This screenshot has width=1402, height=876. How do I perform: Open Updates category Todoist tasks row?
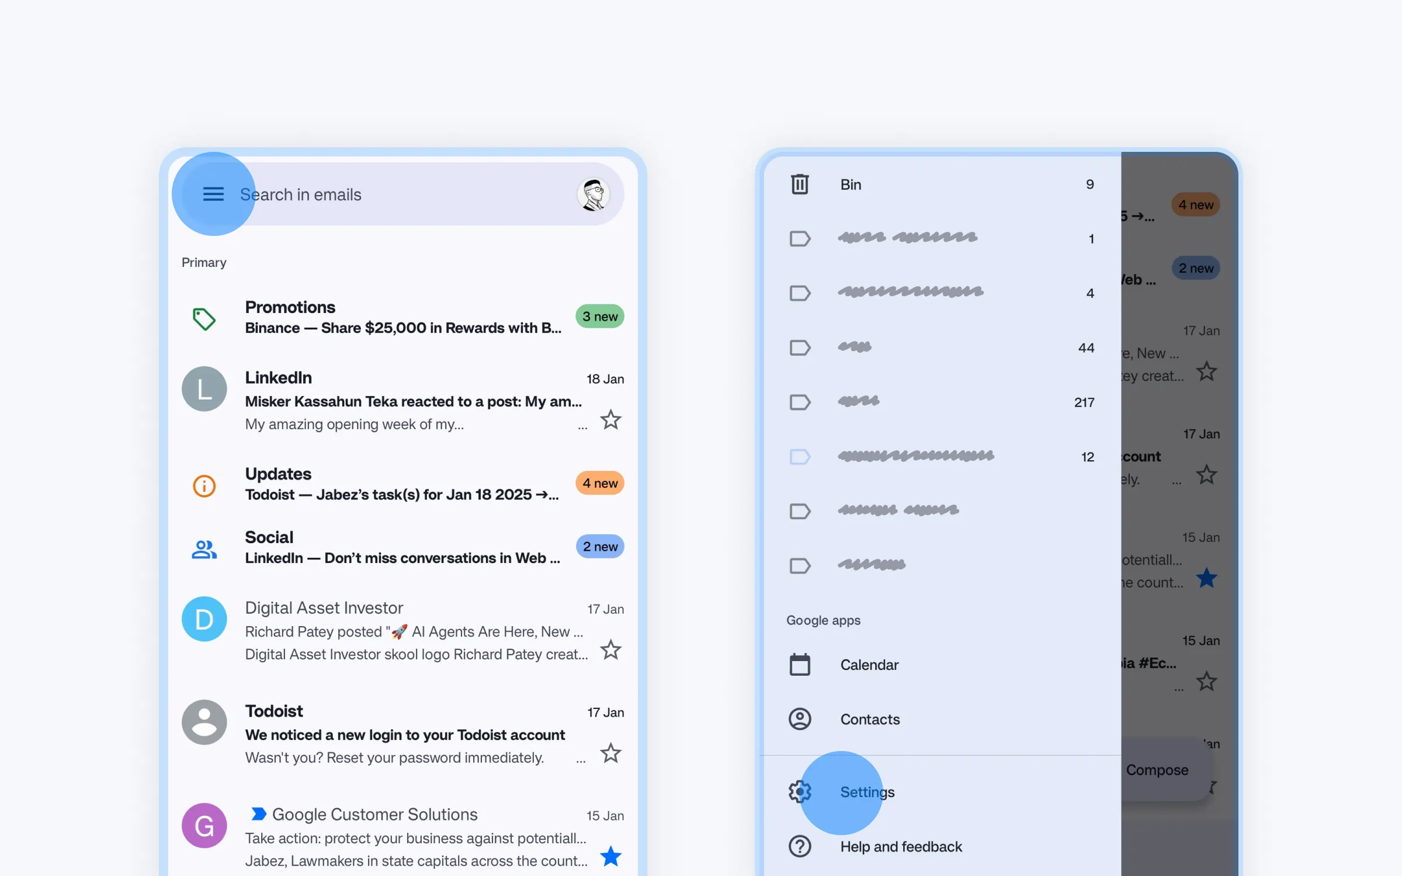[403, 484]
